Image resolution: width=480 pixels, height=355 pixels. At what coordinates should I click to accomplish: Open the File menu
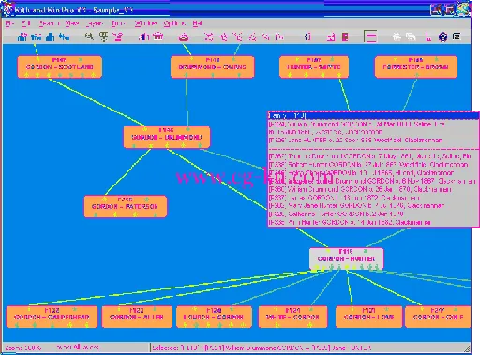9,23
